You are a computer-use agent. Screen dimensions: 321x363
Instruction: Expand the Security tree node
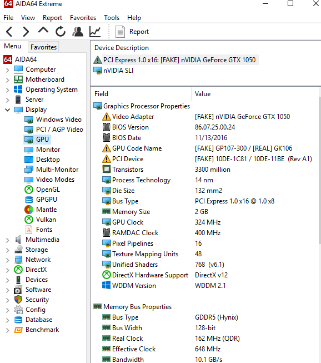(7, 300)
